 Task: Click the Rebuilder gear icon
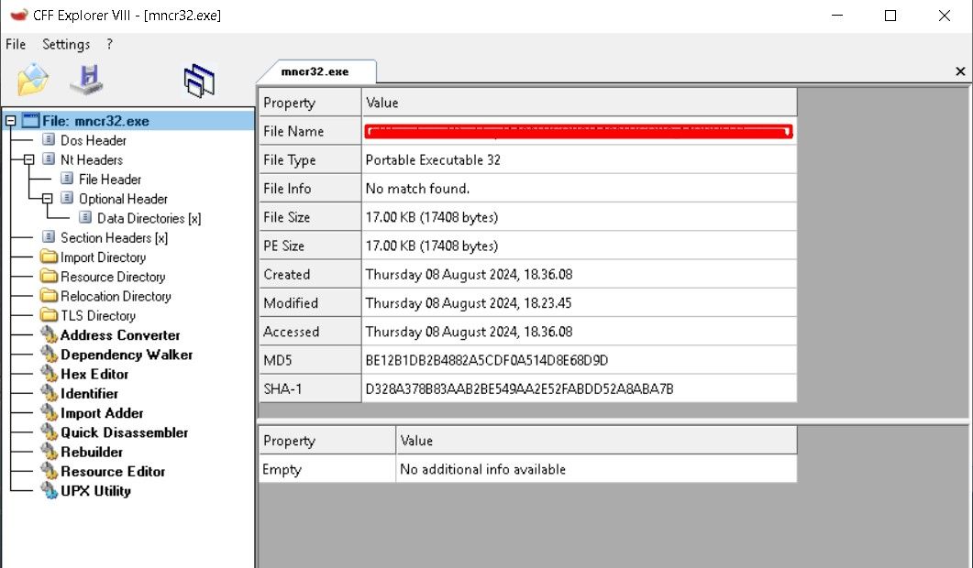coord(49,452)
